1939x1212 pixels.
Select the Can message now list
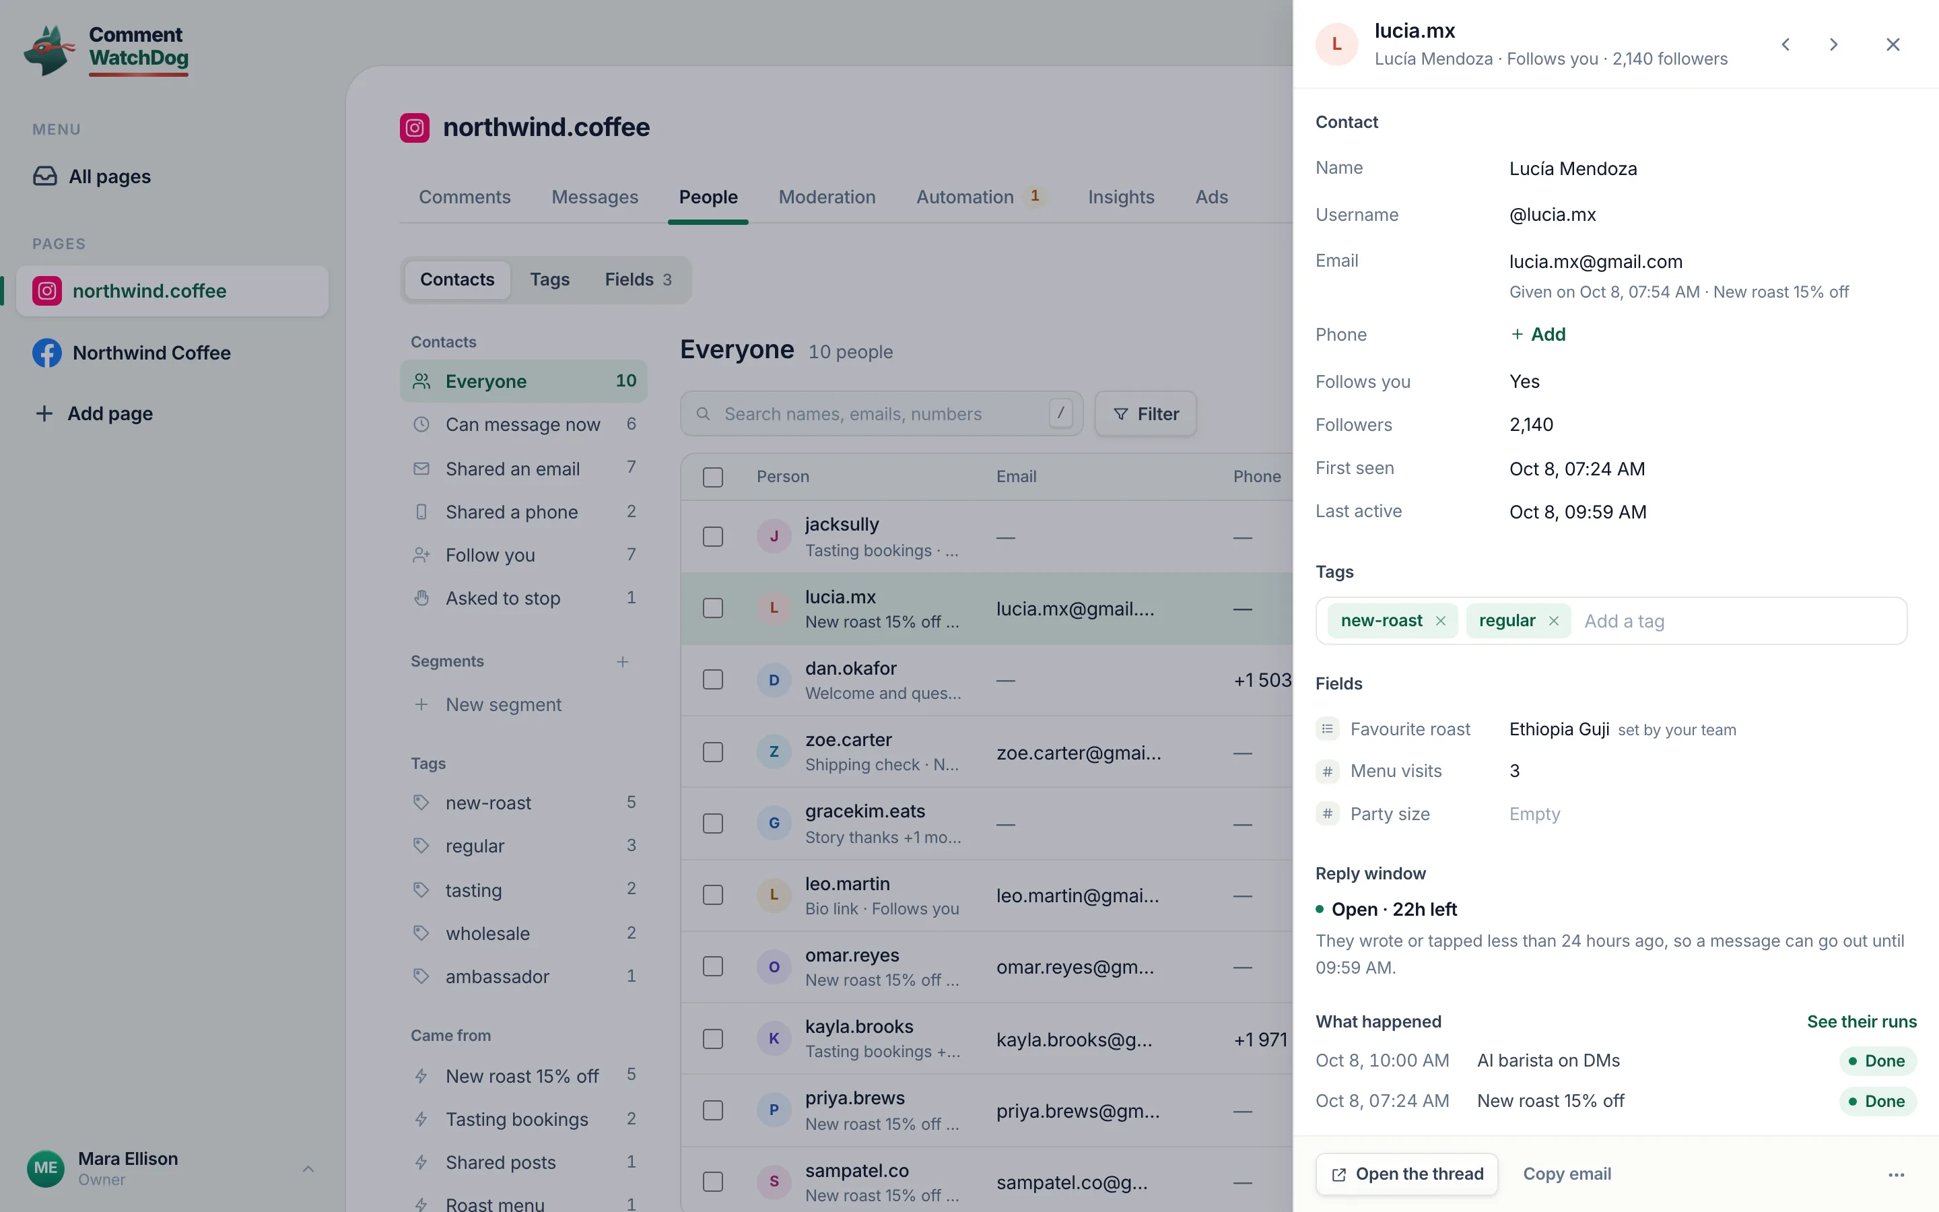tap(523, 424)
